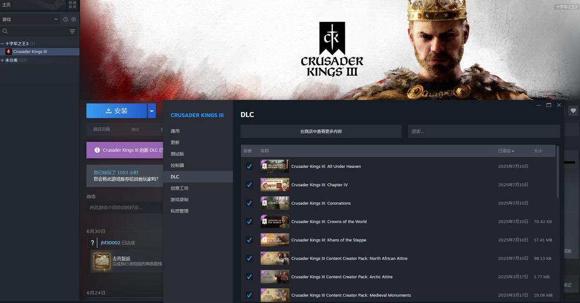The width and height of the screenshot is (580, 303).
Task: Click the heart favorite icon at right edge
Action: click(573, 110)
